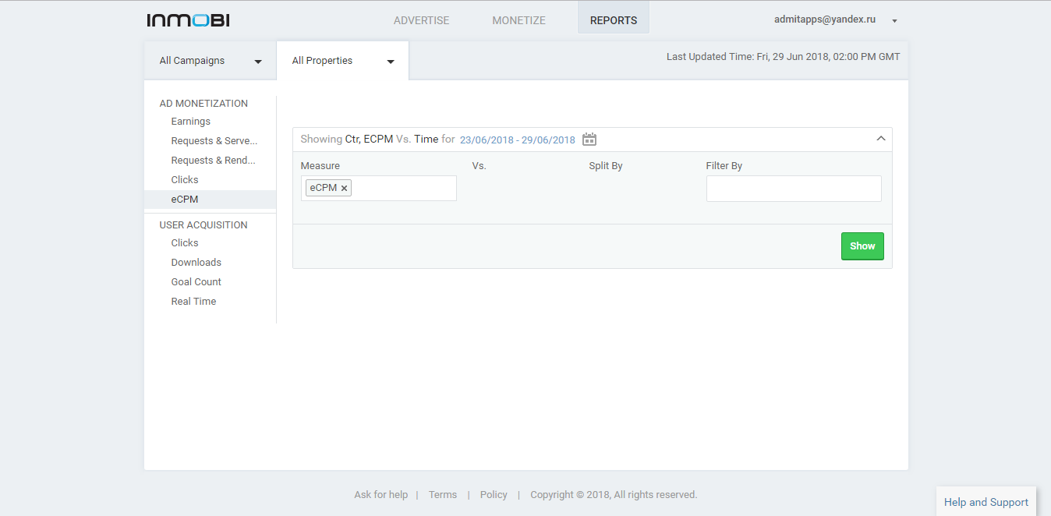
Task: Switch to the Advertise tab
Action: 421,20
